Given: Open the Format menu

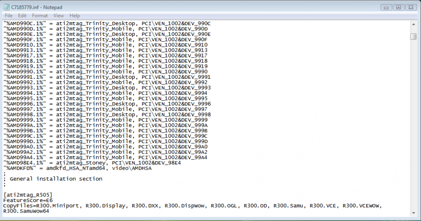Looking at the screenshot, I should [40, 16].
